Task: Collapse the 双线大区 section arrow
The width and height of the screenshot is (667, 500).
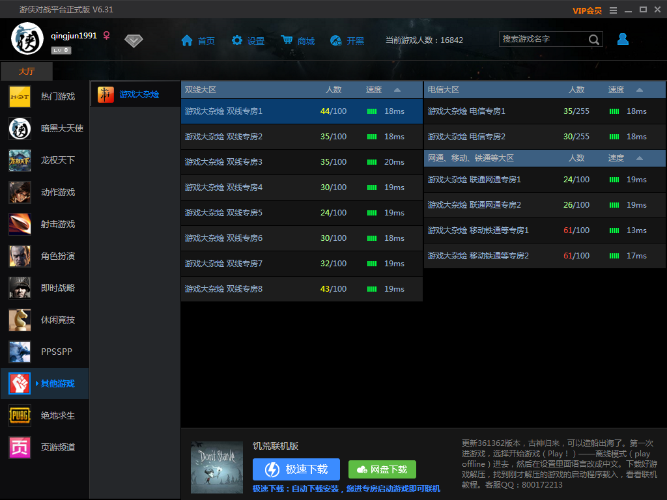Action: [x=397, y=90]
